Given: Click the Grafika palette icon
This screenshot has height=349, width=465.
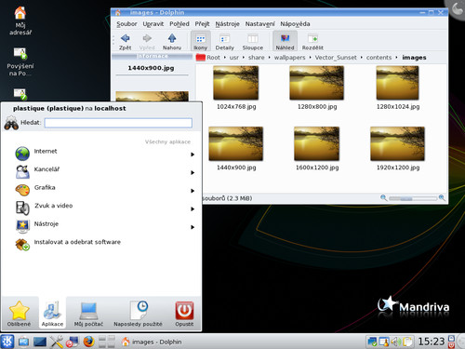Looking at the screenshot, I should coord(22,190).
